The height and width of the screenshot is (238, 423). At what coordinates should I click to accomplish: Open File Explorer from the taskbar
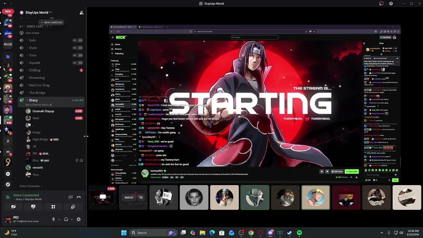(x=202, y=233)
